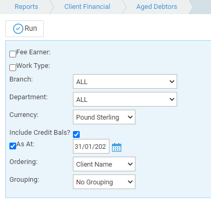Click the As At label text
The image size is (211, 199).
26,144
